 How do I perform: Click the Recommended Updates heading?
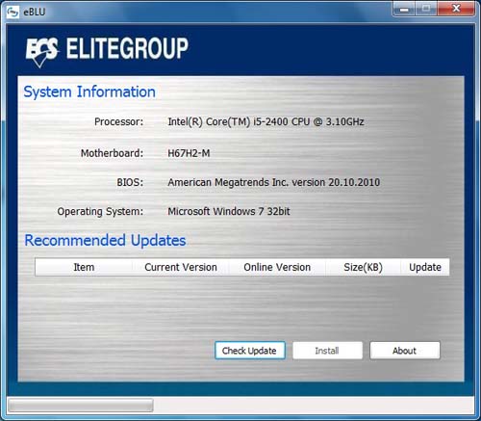point(105,241)
